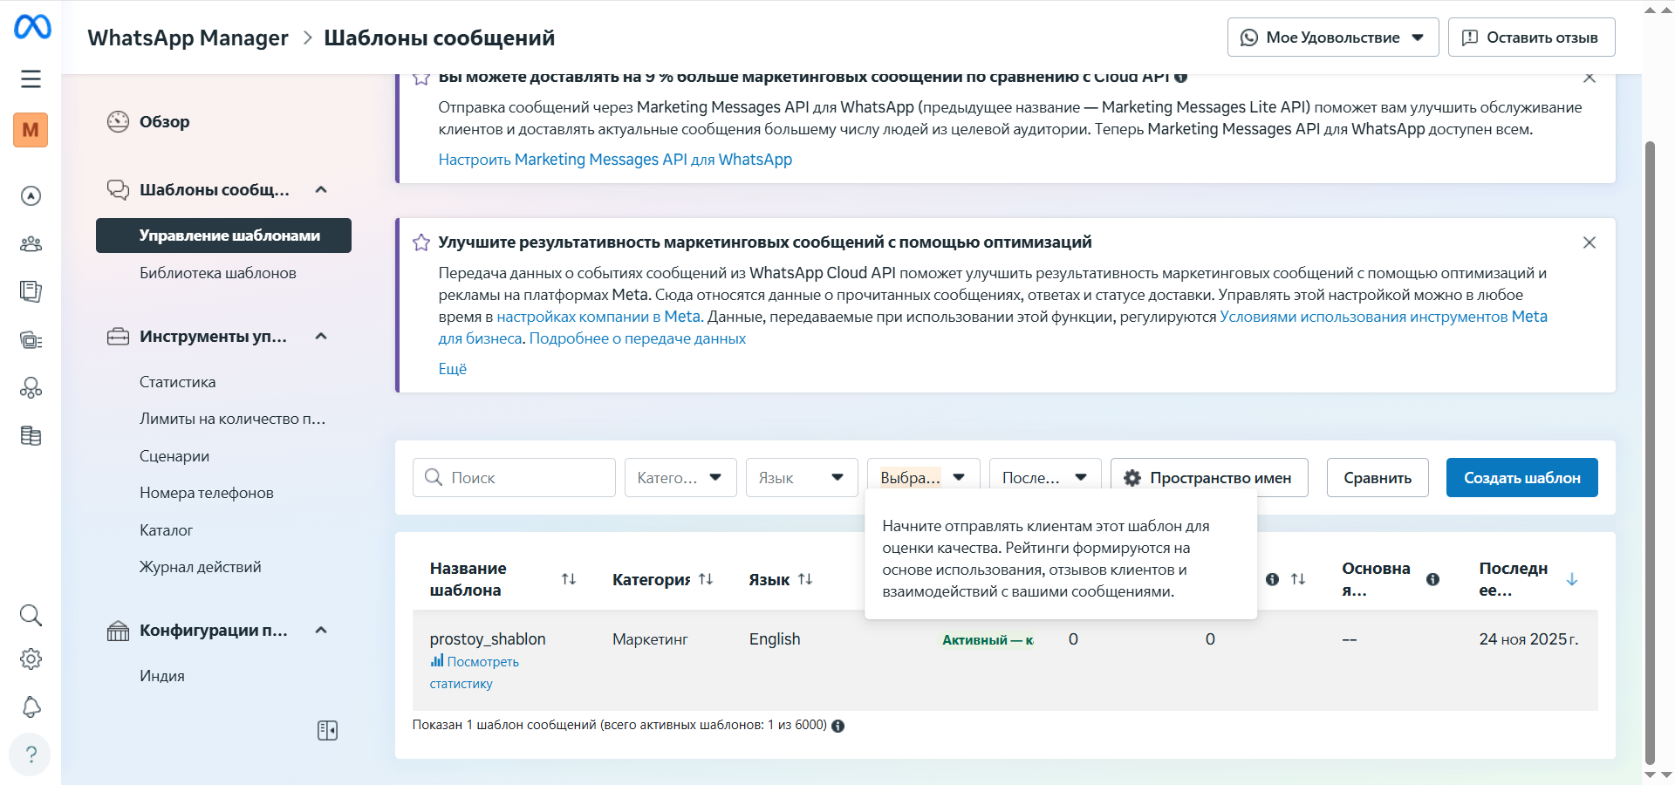Image resolution: width=1675 pixels, height=785 pixels.
Task: Collapse the Шаблоны сообщений sidebar section
Action: coord(321,190)
